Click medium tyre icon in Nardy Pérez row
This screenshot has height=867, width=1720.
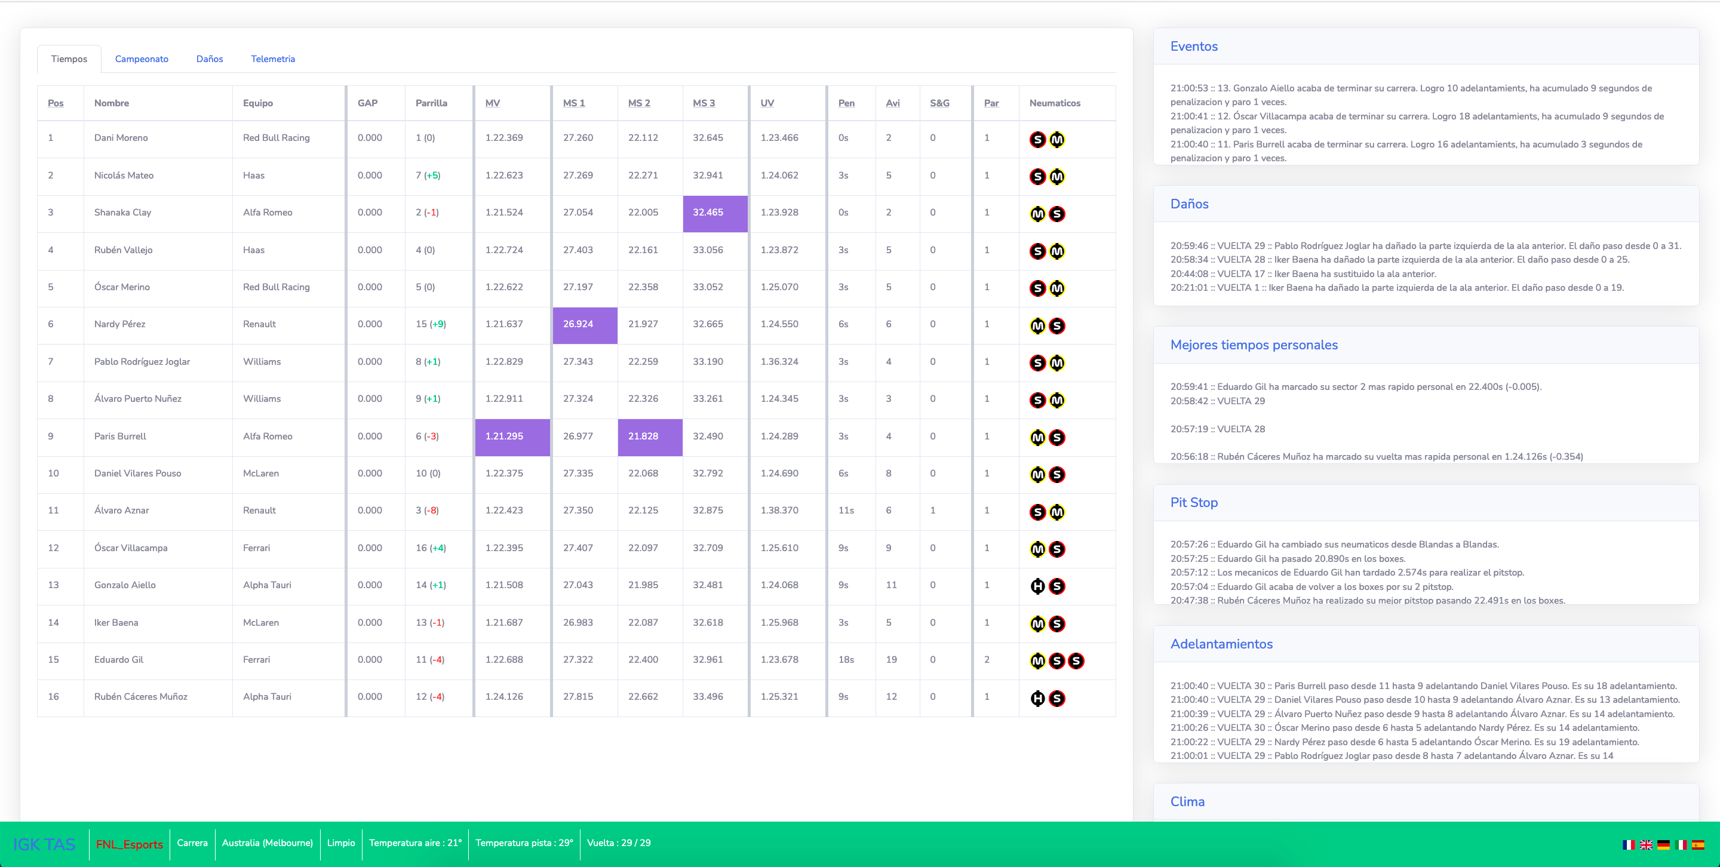(1037, 325)
